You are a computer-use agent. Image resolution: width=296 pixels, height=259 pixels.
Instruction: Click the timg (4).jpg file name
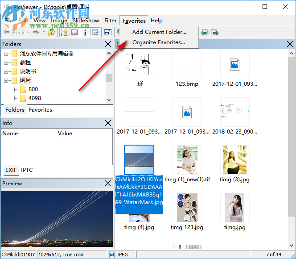pyautogui.click(x=139, y=227)
